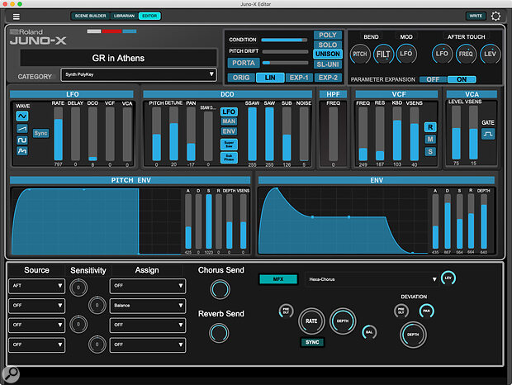Click the Deviation PAN knob
Viewport: 512px width, 385px height.
tap(426, 311)
